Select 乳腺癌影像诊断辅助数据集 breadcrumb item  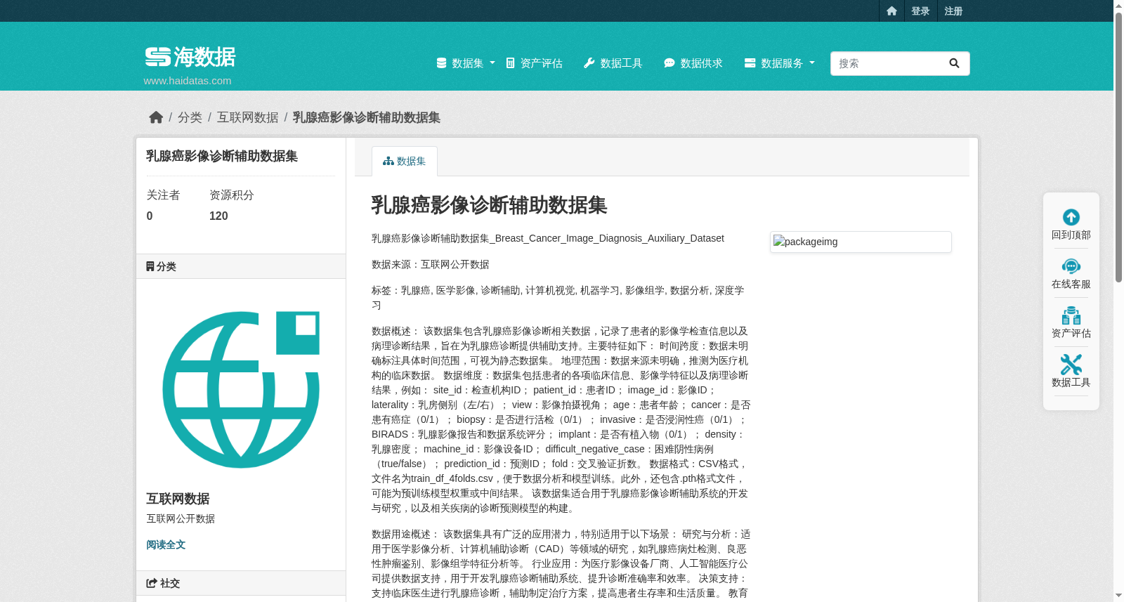tap(367, 117)
